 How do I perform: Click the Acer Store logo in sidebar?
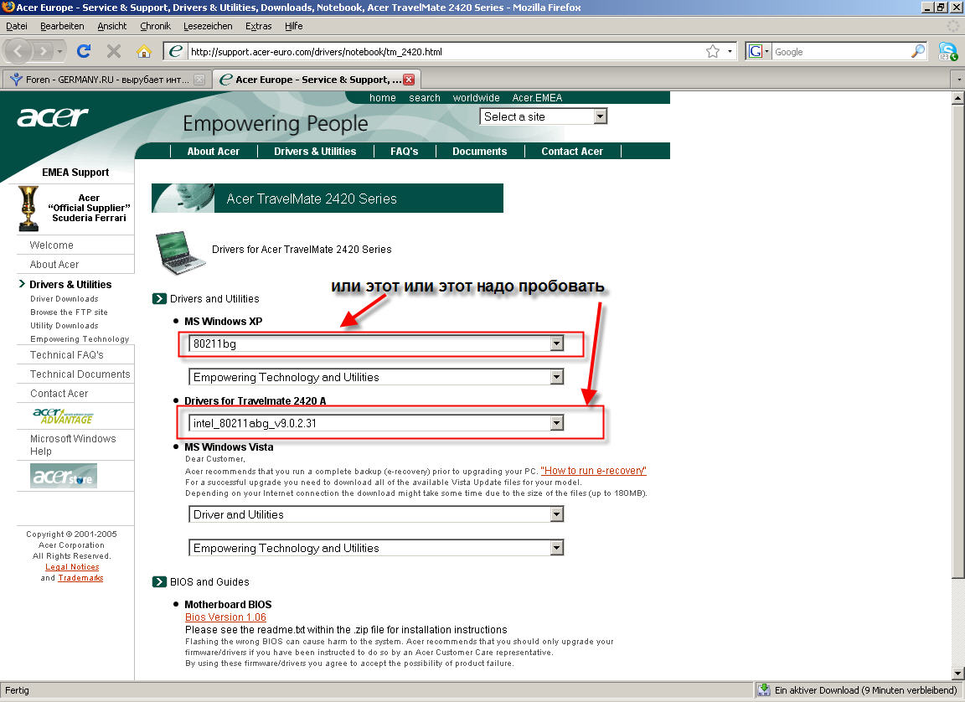(64, 476)
